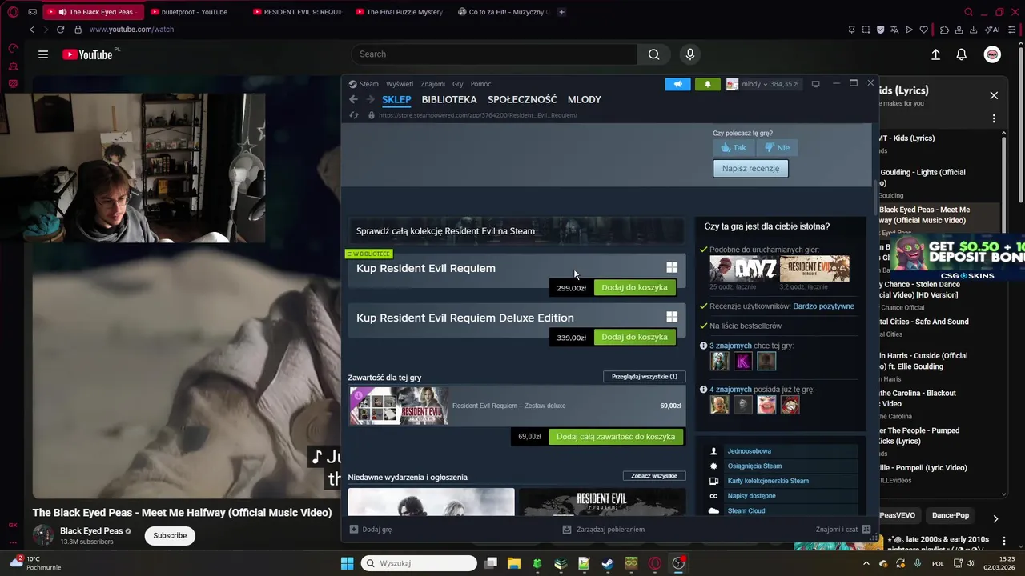
Task: Select Dance-Pop filter chip
Action: (951, 515)
